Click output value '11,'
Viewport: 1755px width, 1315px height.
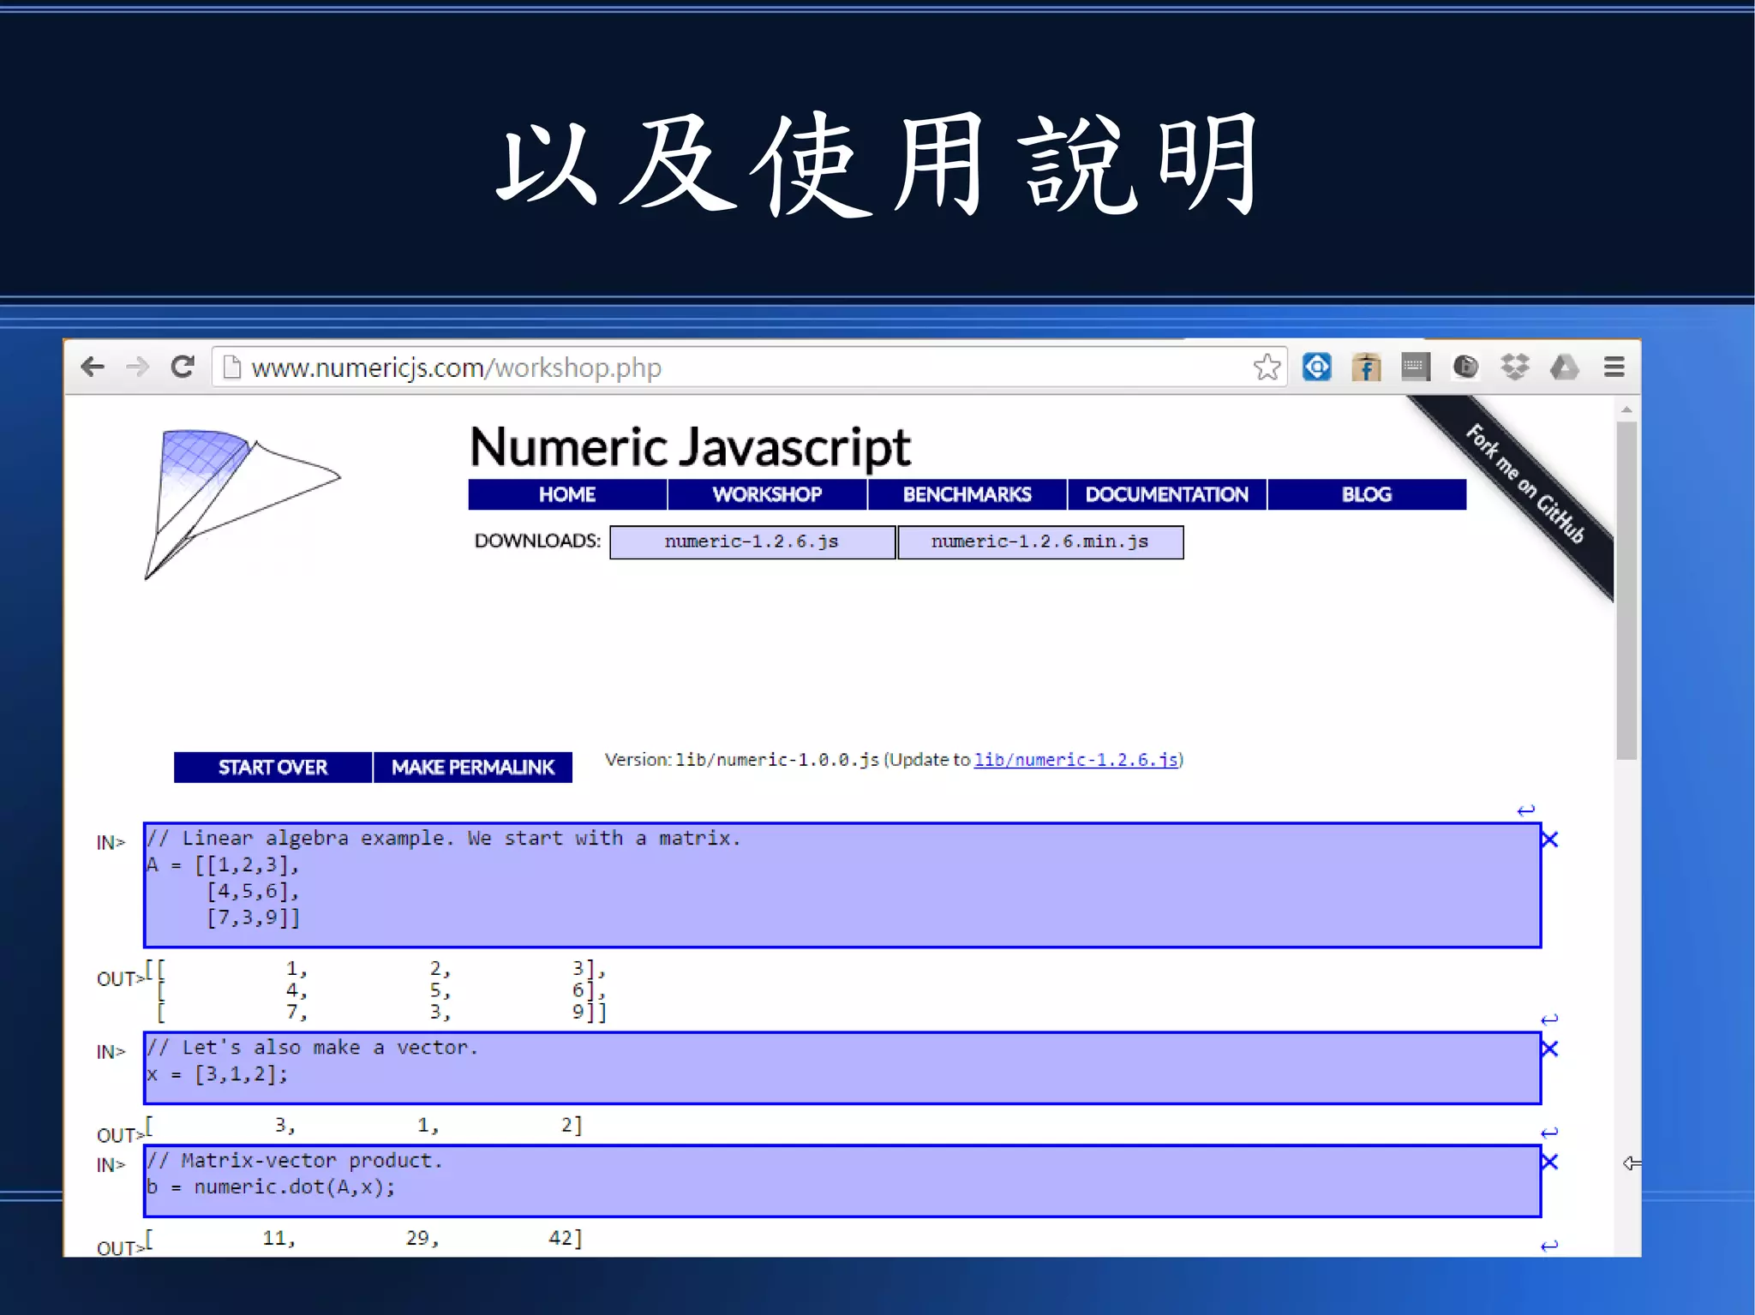pos(279,1238)
